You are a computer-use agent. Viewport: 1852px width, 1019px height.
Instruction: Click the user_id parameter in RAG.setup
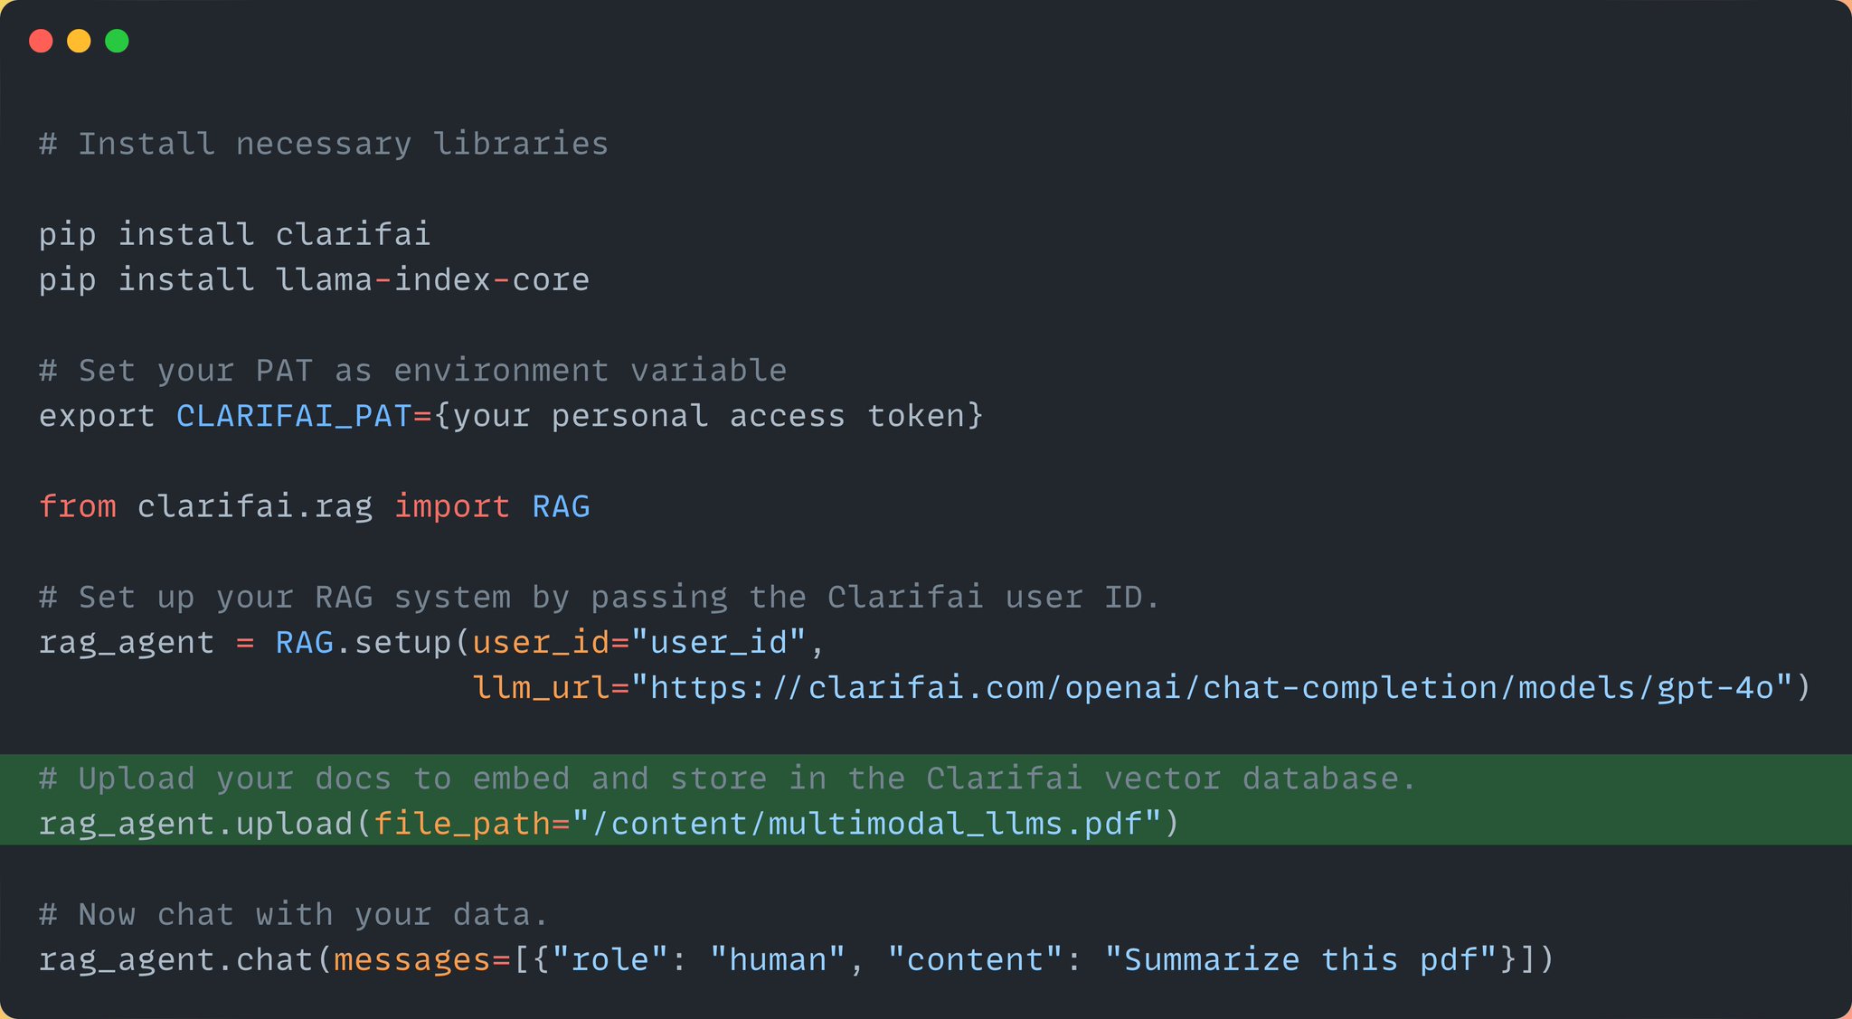pos(541,642)
